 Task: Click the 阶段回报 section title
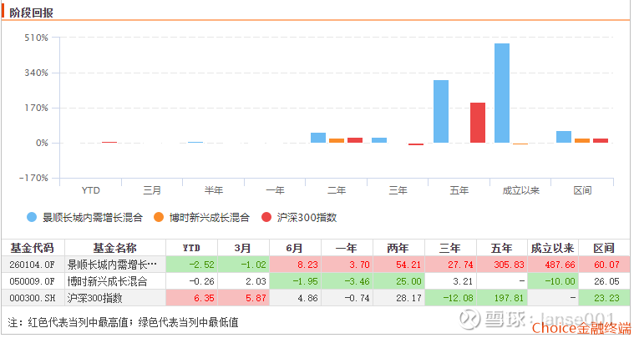tap(31, 13)
